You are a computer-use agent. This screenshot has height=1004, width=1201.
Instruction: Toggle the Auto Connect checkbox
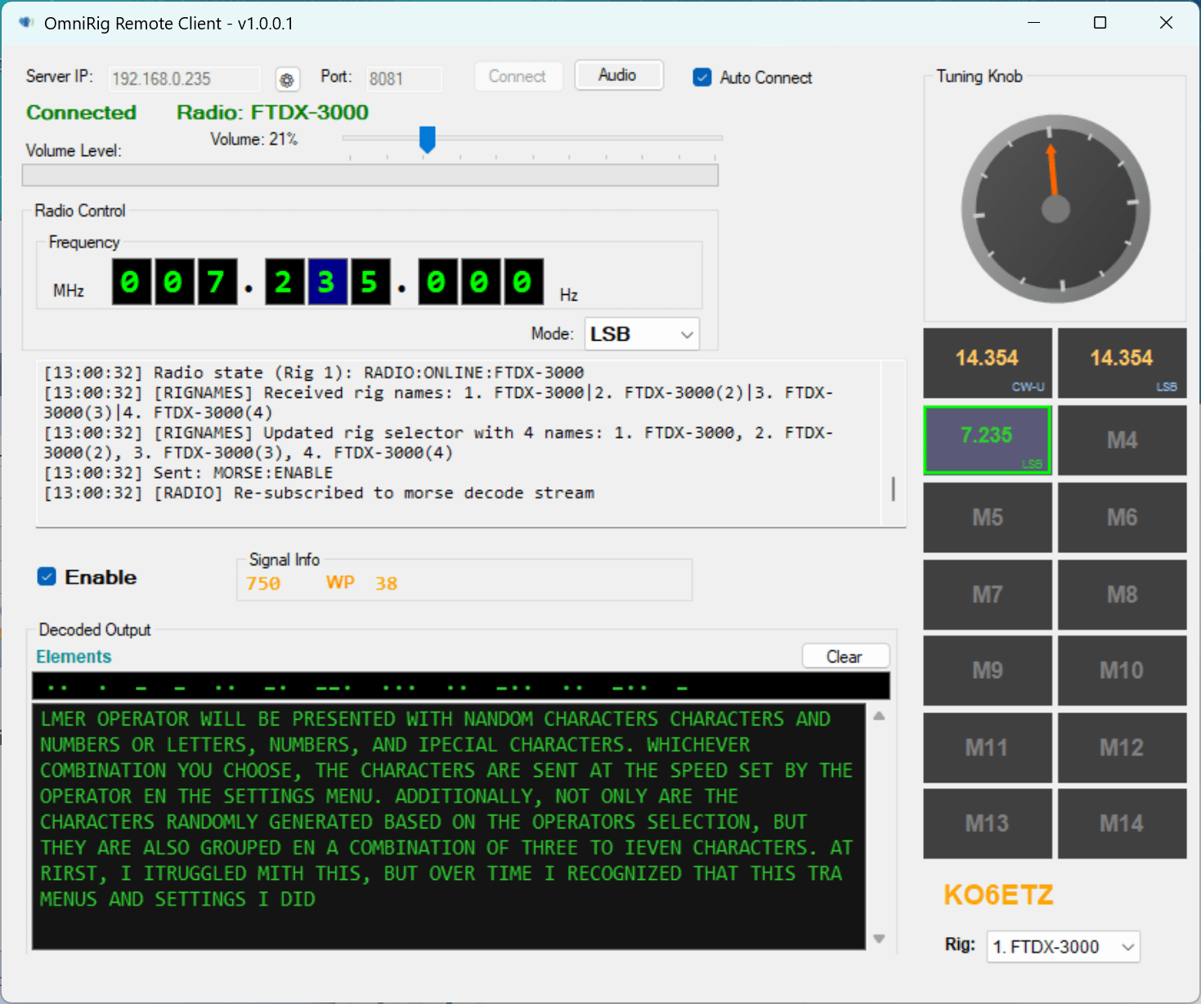coord(702,78)
